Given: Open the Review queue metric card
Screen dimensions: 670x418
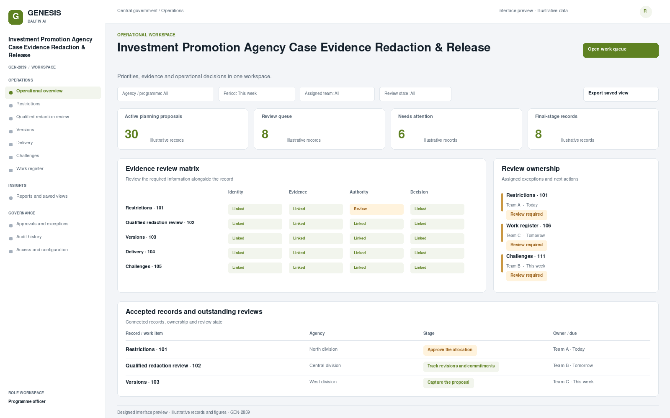Looking at the screenshot, I should click(320, 129).
